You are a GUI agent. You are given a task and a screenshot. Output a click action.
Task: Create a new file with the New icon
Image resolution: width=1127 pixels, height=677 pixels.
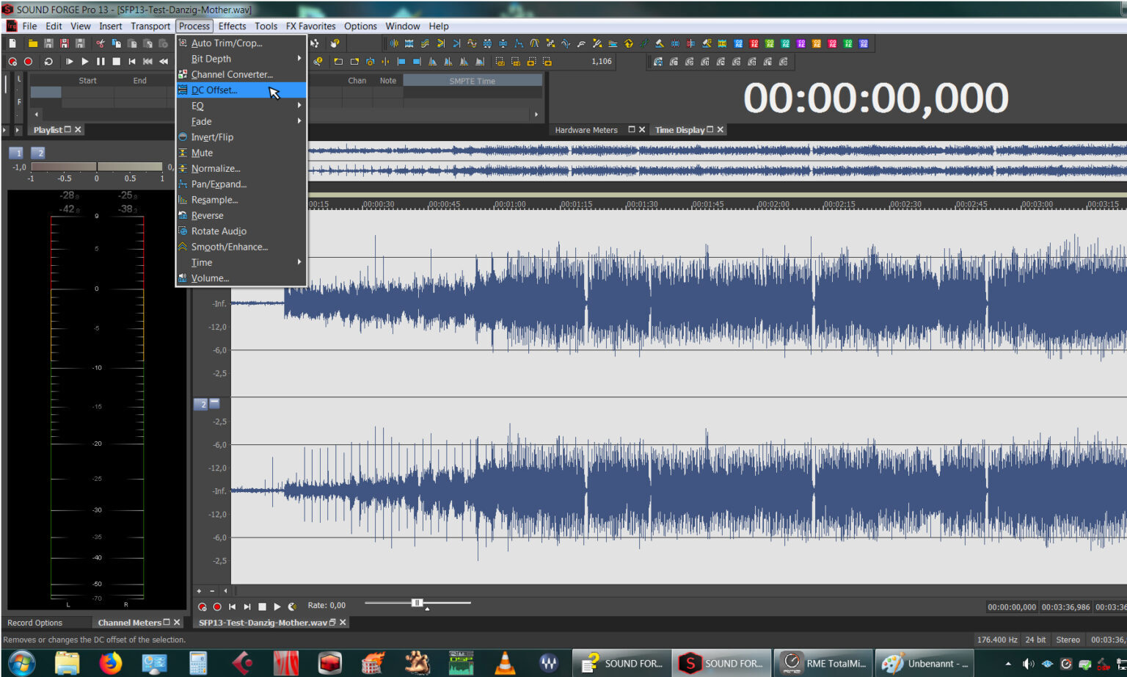(x=12, y=43)
